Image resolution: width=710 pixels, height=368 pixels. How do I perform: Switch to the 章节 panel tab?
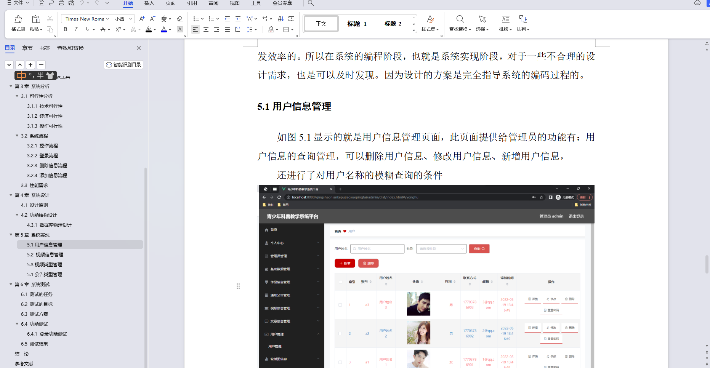[27, 48]
